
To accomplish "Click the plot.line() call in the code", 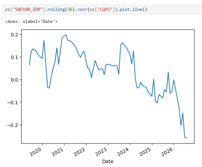I will (x=133, y=10).
